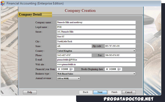
Task: Click into the Company name field
Action: [x=96, y=22]
